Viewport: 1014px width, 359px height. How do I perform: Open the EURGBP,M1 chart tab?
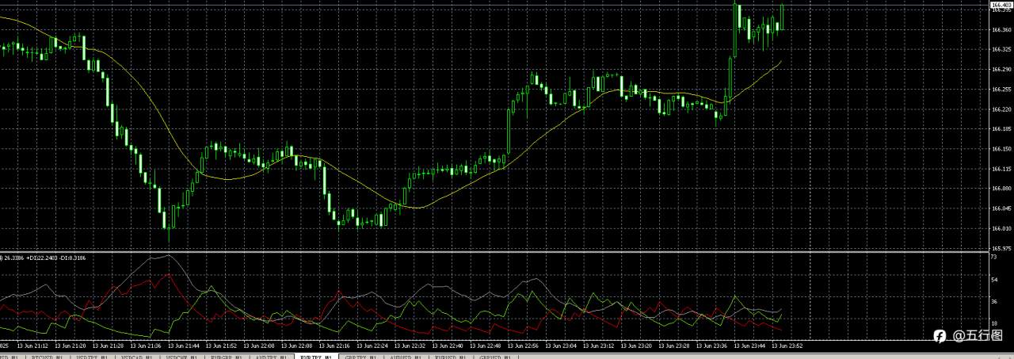tap(226, 357)
